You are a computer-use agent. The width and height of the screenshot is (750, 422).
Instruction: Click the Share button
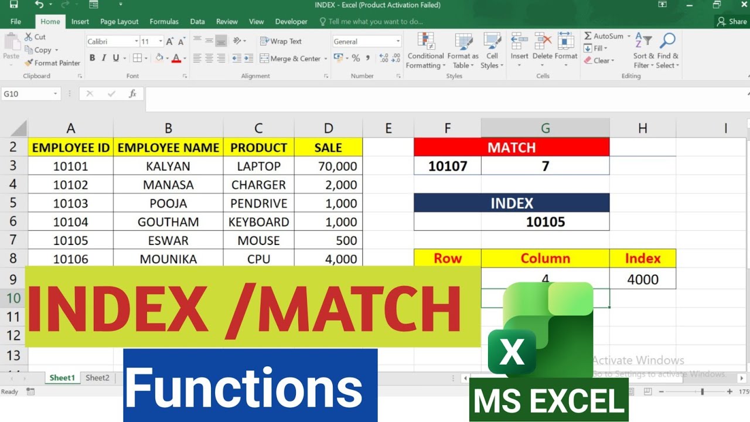[x=732, y=22]
